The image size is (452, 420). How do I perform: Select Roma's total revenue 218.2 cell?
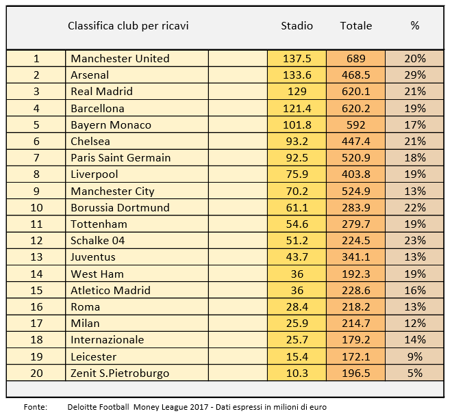[x=355, y=307]
